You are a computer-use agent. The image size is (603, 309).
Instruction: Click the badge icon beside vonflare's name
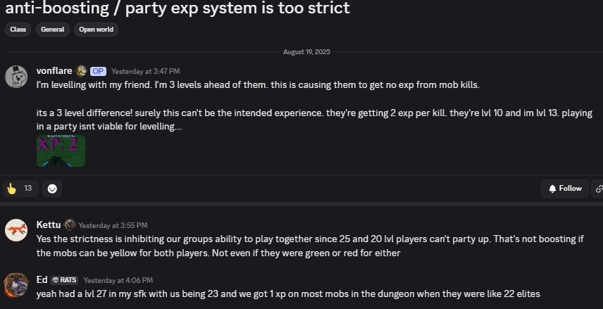click(x=81, y=71)
